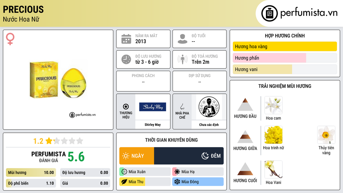The width and height of the screenshot is (343, 193).
Task: Click the TRẢI NGHIỆM MÙI HƯƠNG heading
Action: tap(285, 86)
